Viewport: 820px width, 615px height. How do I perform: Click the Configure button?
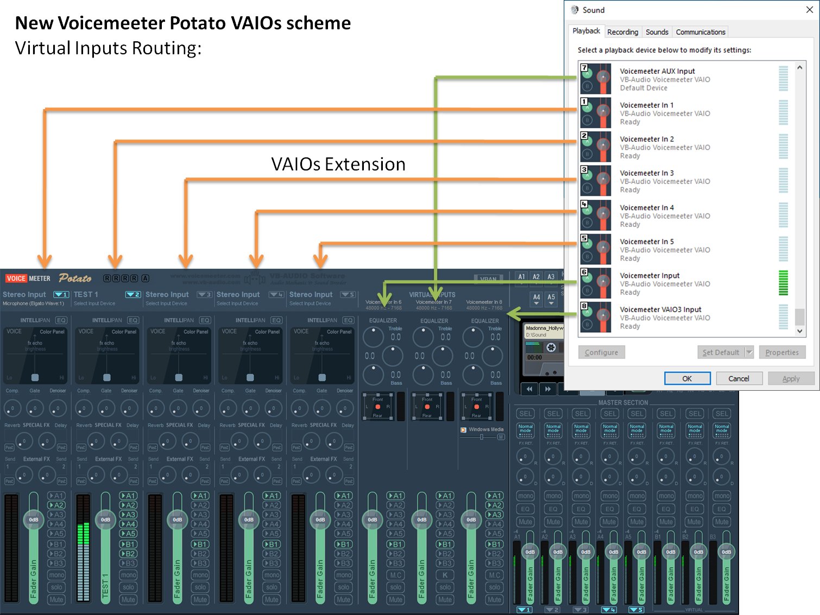tap(602, 352)
